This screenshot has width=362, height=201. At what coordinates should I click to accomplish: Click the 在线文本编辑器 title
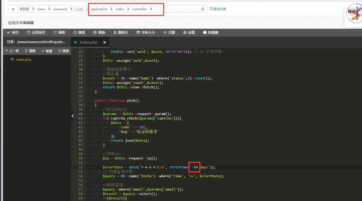point(21,23)
